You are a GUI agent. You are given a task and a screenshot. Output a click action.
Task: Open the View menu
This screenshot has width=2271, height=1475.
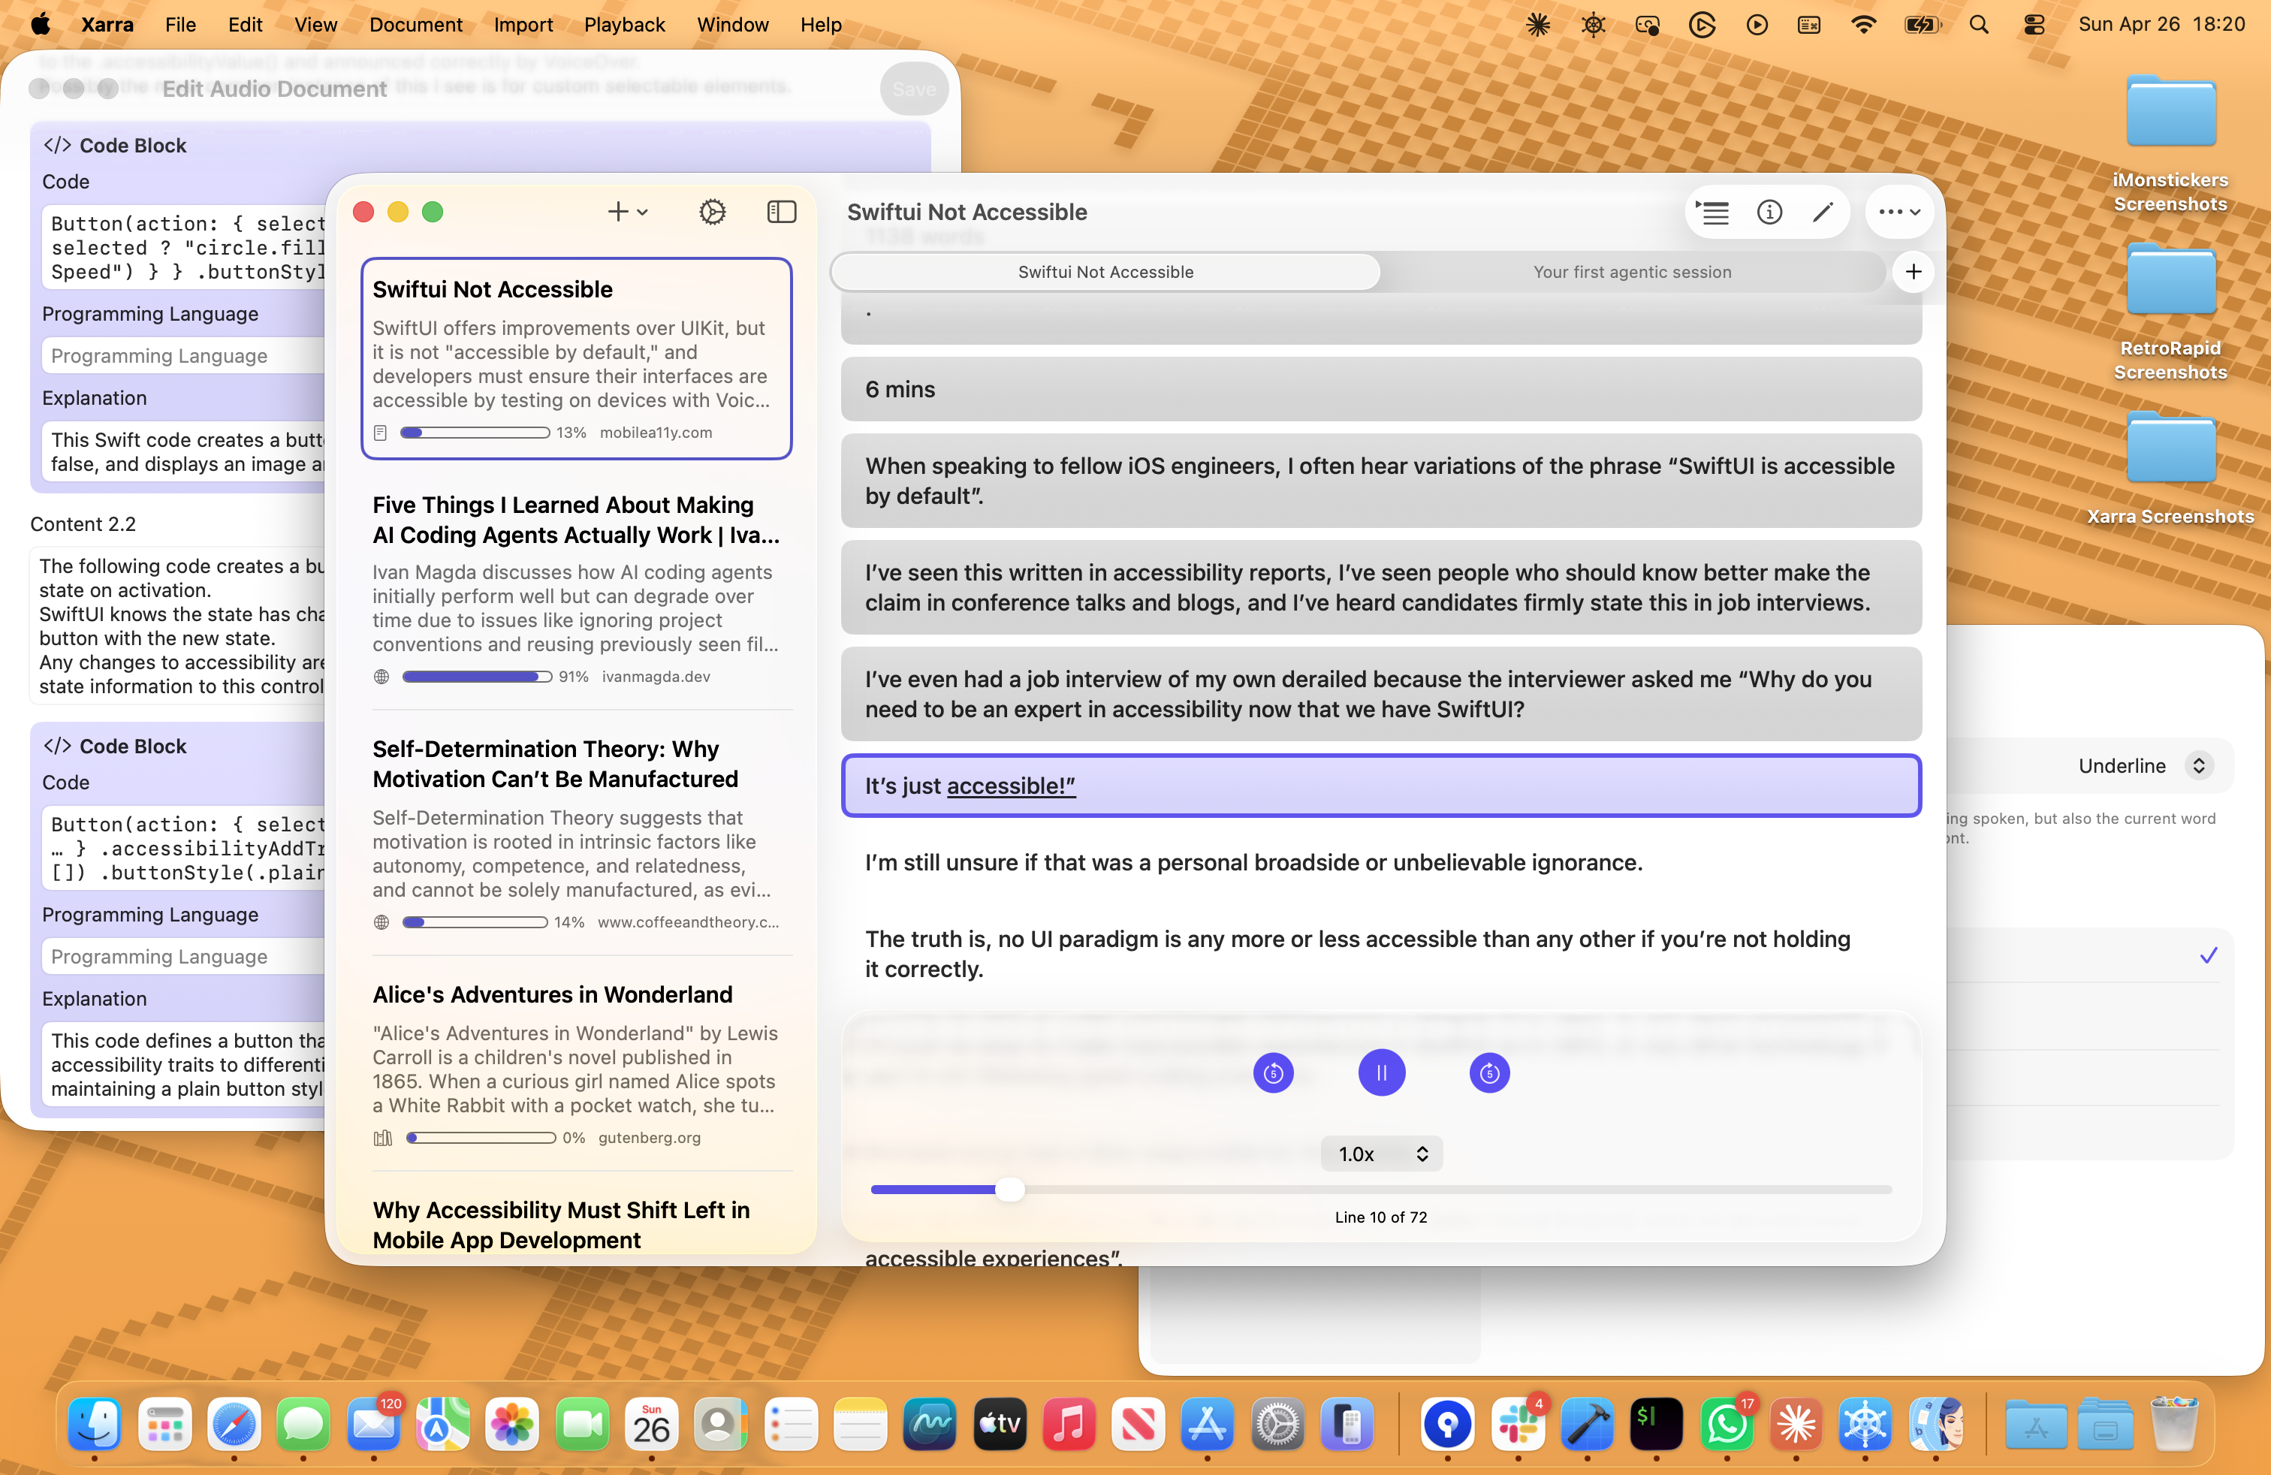coord(315,24)
